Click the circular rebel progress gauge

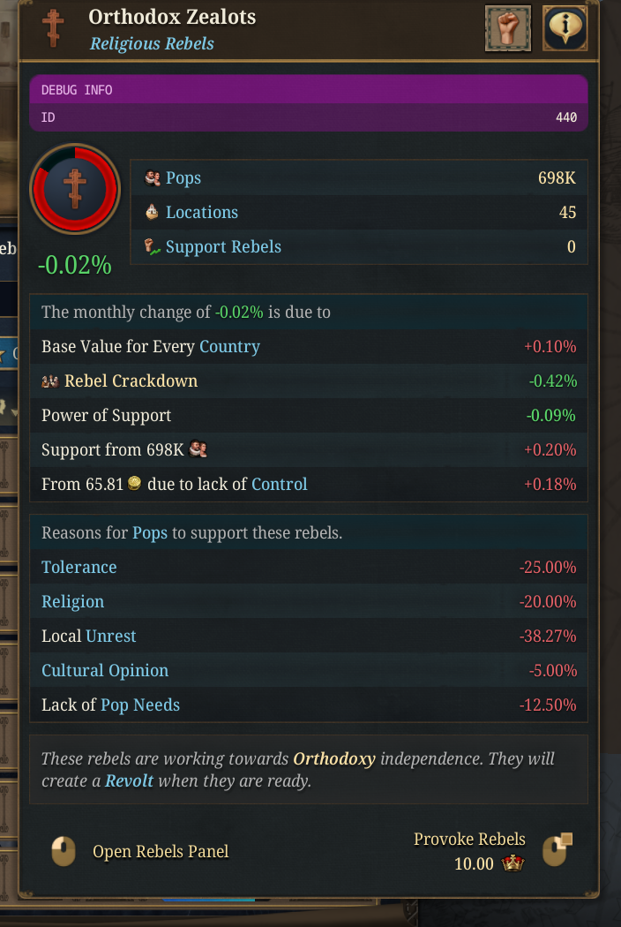pos(75,189)
